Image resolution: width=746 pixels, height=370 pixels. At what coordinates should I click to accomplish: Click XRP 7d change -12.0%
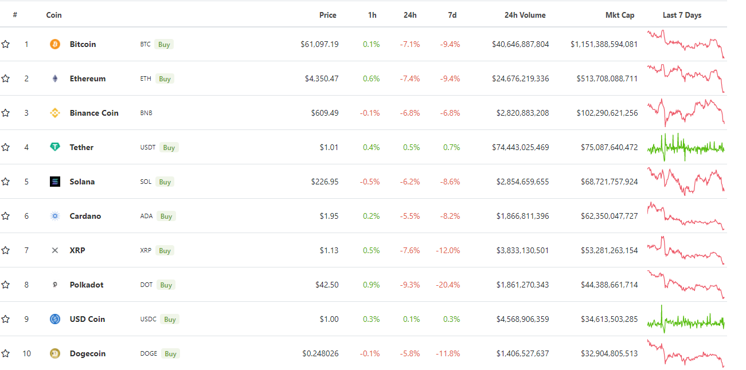(449, 250)
